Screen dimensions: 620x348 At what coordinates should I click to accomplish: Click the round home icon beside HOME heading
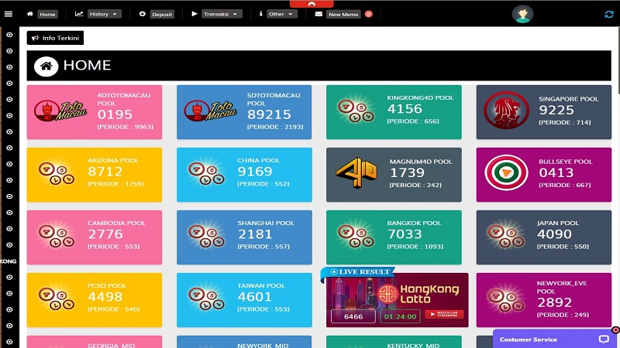[x=46, y=66]
